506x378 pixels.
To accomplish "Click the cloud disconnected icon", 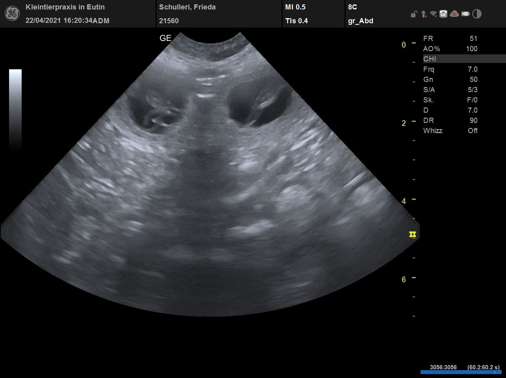I will (x=454, y=14).
